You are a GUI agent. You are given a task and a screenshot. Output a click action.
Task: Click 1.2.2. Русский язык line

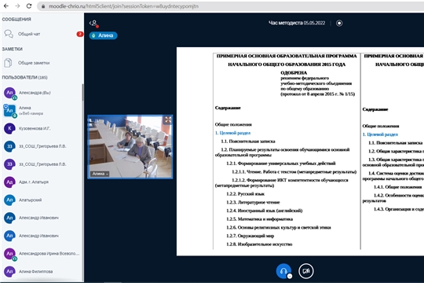[245, 194]
